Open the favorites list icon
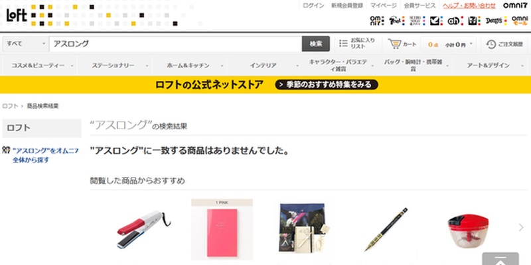The width and height of the screenshot is (531, 265). click(x=343, y=44)
